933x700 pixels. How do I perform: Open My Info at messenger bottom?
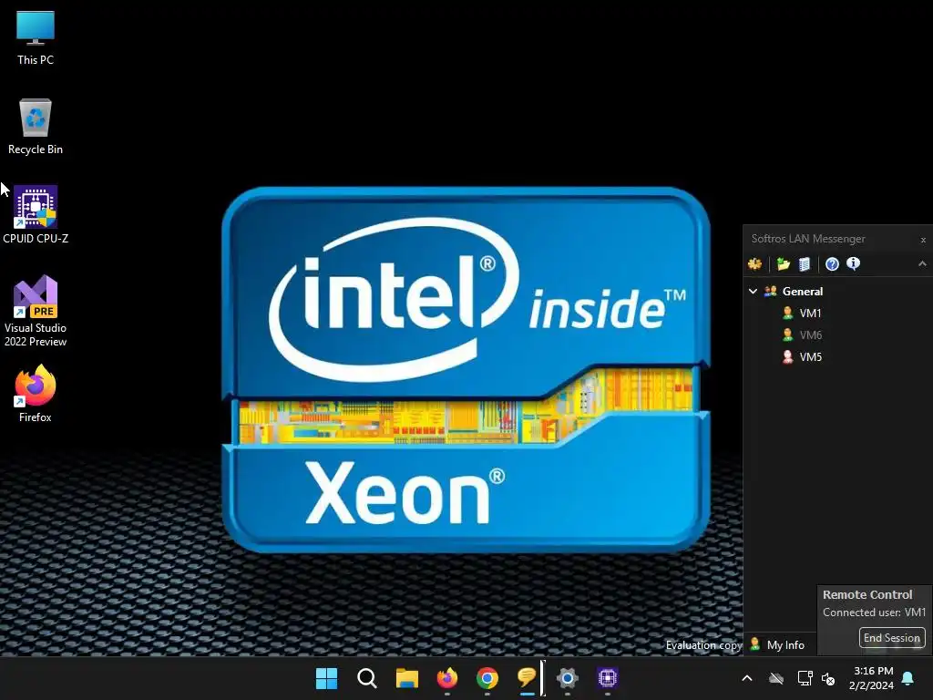[x=779, y=644]
